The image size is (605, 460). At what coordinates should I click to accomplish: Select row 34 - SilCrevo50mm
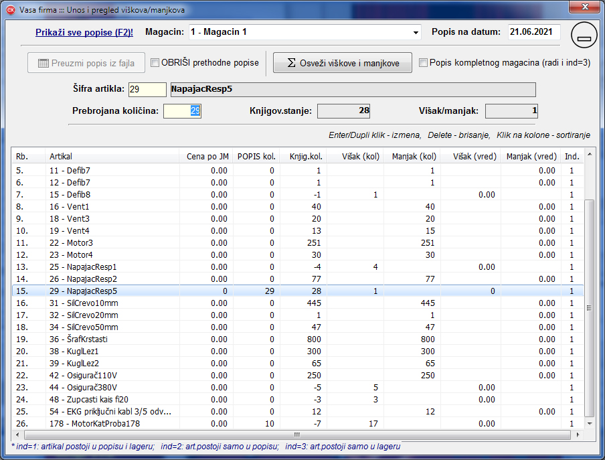[x=298, y=327]
